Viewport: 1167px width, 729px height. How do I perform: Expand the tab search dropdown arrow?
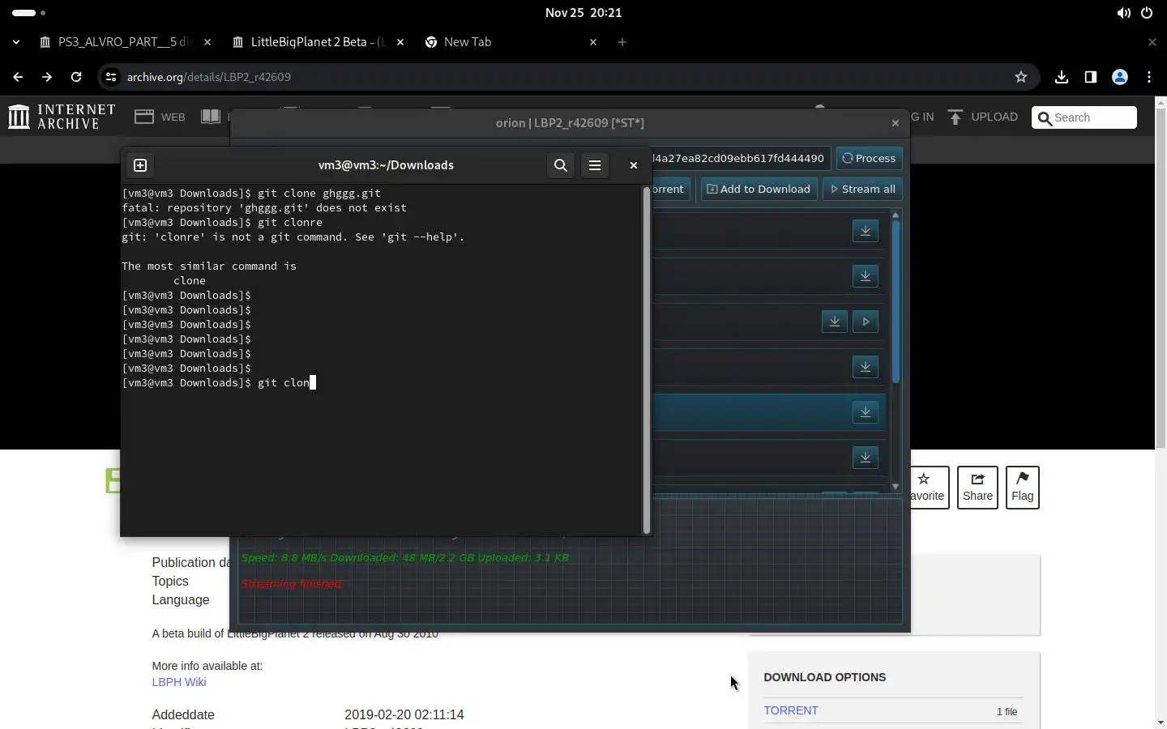[16, 42]
